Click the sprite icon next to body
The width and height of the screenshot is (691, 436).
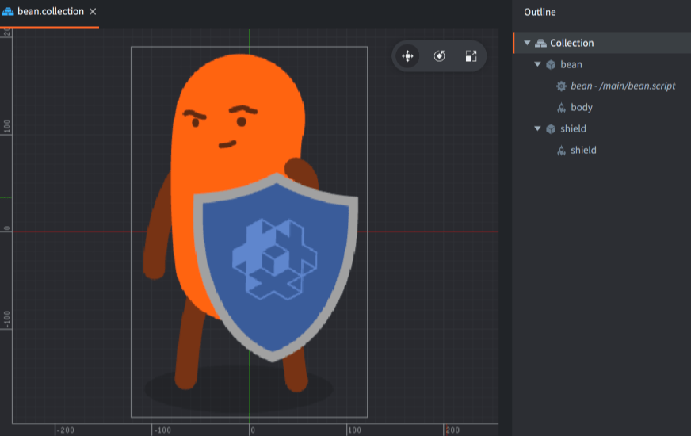tap(561, 107)
